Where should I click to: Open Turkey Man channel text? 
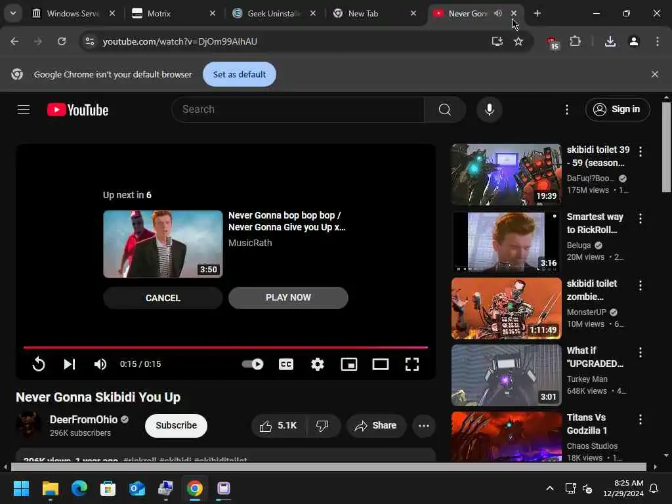coord(587,379)
